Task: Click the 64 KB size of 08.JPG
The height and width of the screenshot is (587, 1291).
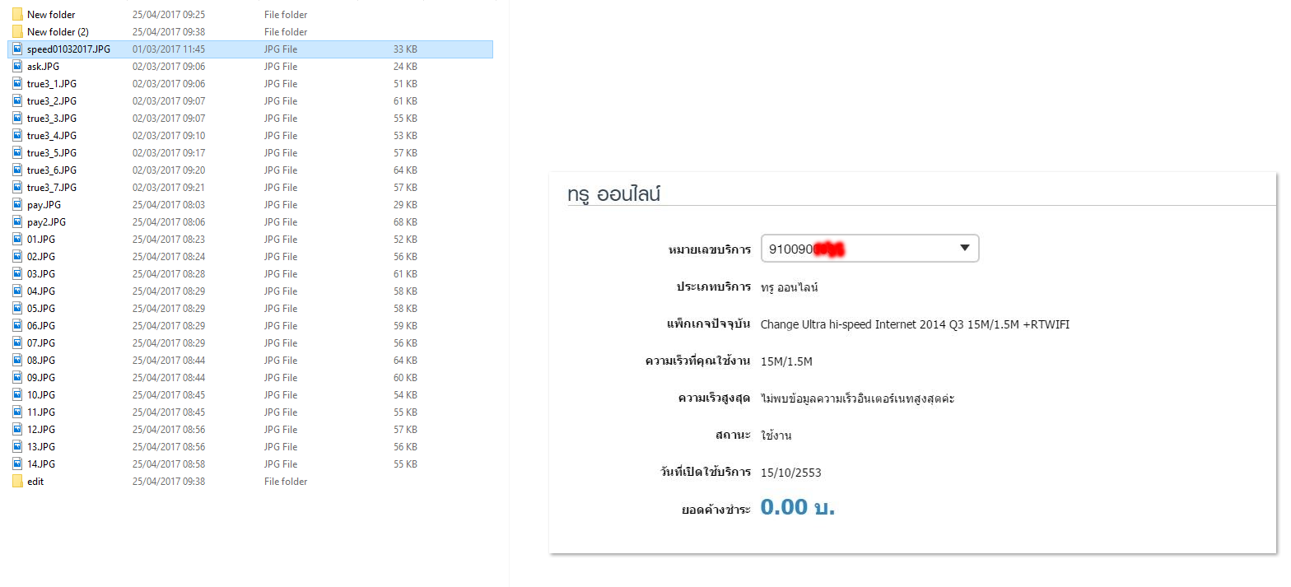Action: [405, 360]
